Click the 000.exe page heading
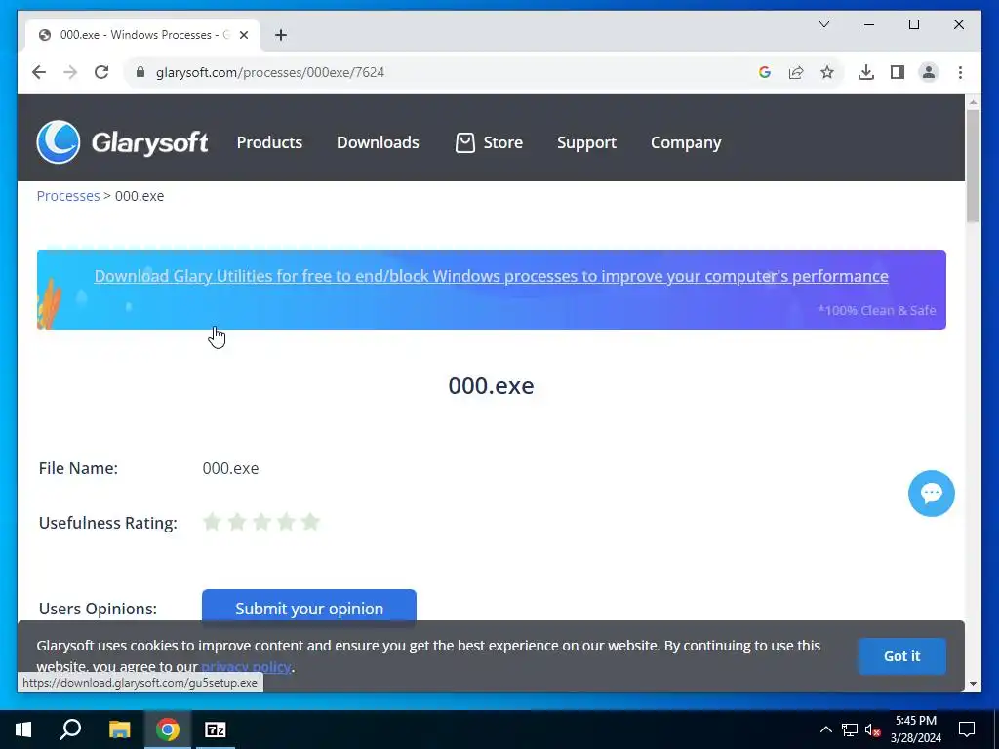Image resolution: width=999 pixels, height=749 pixels. pyautogui.click(x=492, y=385)
